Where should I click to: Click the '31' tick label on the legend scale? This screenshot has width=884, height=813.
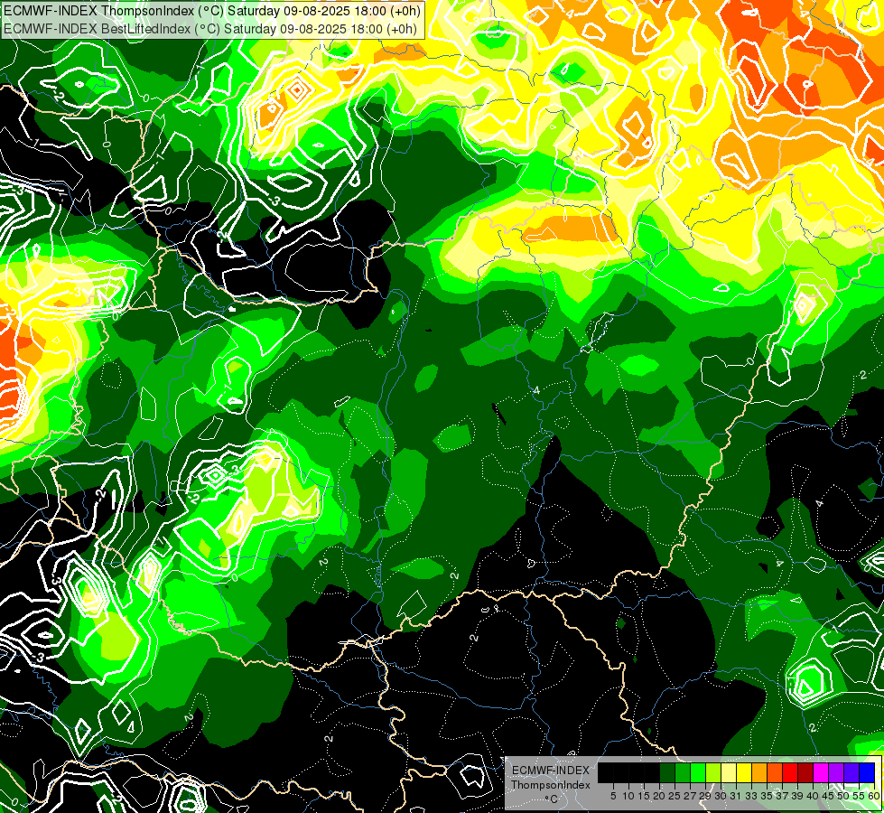pos(736,796)
